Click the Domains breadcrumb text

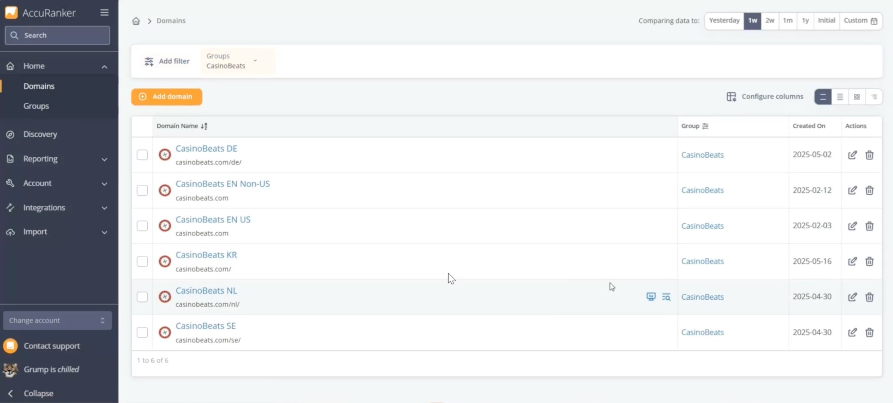171,21
